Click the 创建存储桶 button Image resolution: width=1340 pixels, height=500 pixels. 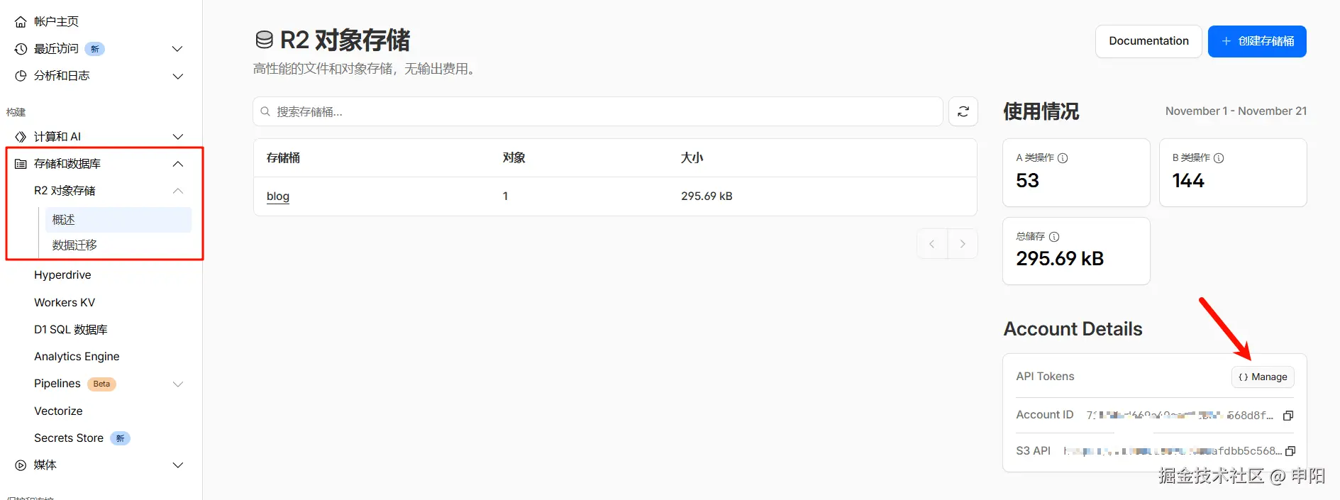tap(1257, 41)
